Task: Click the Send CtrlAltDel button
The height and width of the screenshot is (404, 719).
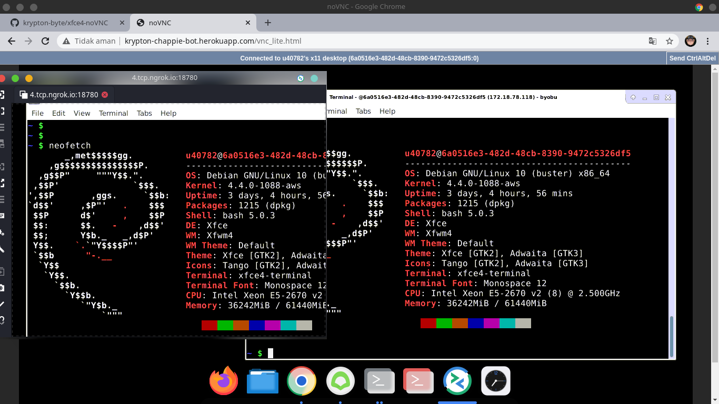Action: [692, 58]
